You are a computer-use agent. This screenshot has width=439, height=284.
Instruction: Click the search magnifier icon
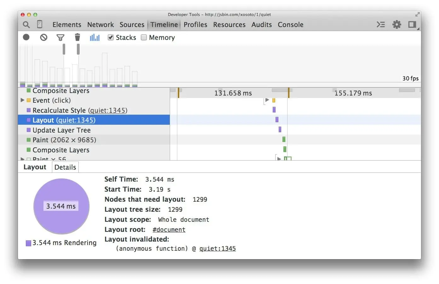coord(26,25)
